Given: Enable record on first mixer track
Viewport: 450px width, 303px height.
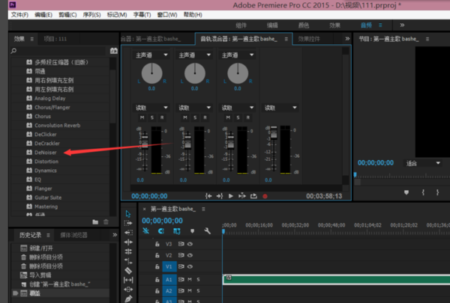Looking at the screenshot, I should pos(162,117).
